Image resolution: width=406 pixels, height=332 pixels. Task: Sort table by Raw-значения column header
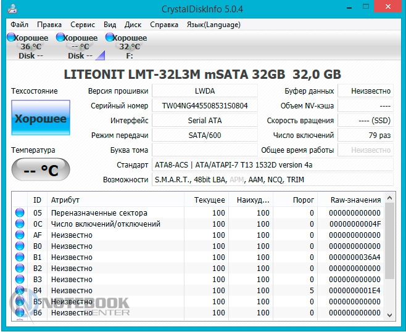point(355,200)
